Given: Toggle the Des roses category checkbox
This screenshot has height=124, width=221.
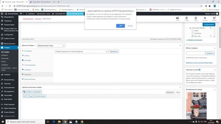Looking at the screenshot, I should [x=193, y=36].
